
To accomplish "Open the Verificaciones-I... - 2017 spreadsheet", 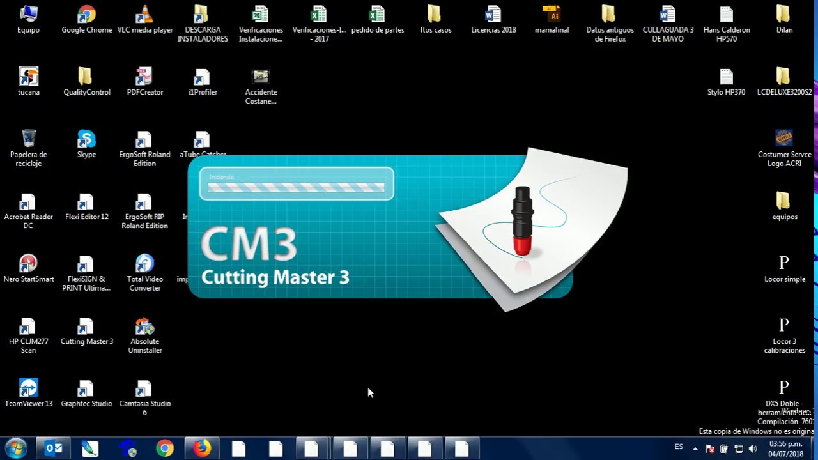I will tap(320, 24).
